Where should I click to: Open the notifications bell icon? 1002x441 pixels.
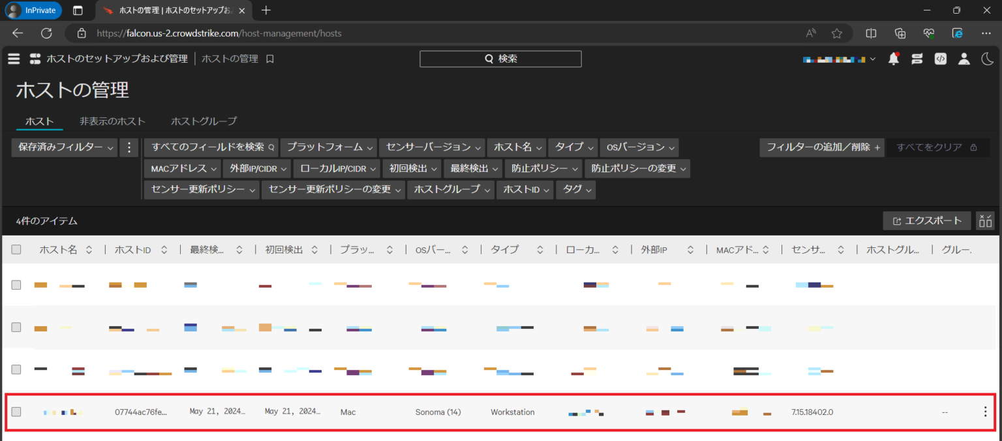coord(894,59)
